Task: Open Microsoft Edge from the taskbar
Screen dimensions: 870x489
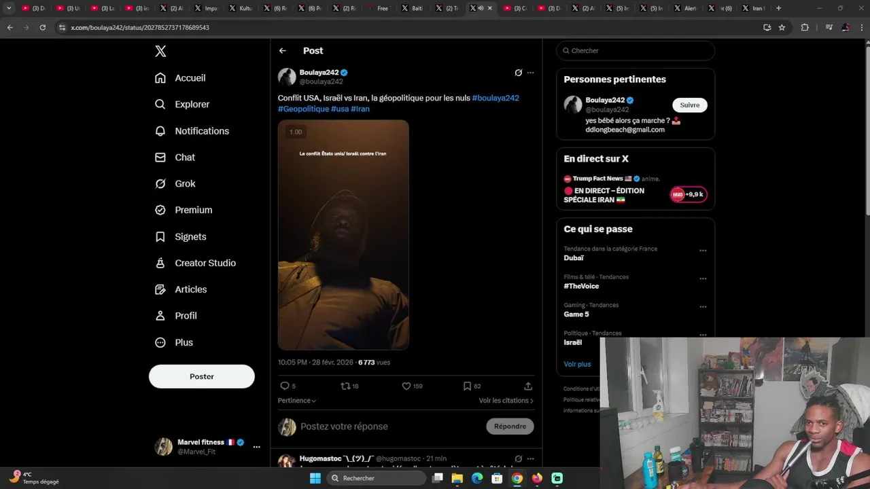Action: pos(477,478)
